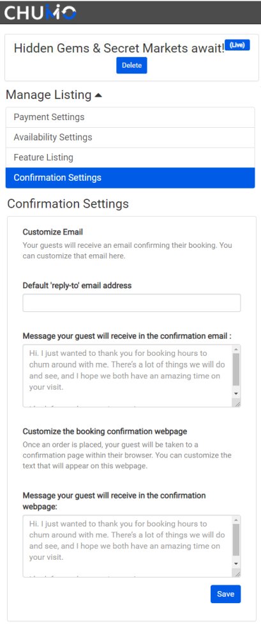
Task: Click into the confirmation webpage message textarea
Action: [x=128, y=546]
